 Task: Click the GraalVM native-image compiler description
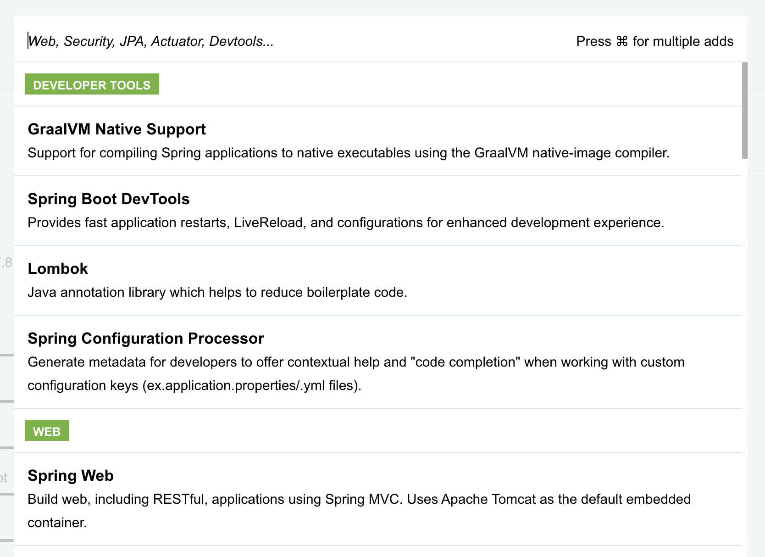(x=349, y=153)
